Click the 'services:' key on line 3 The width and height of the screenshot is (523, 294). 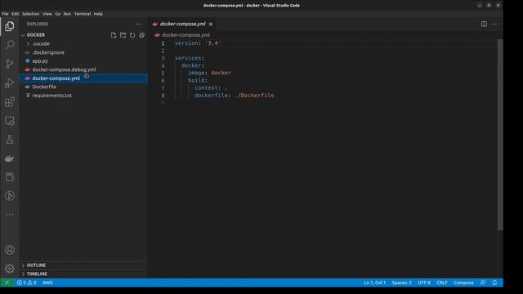click(190, 58)
